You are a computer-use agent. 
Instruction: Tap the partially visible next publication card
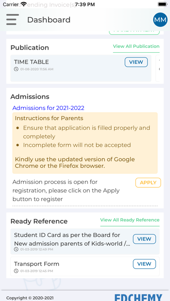coord(158,68)
